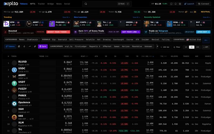This screenshot has width=214, height=134.
Task: Open the 24h Vol sort dropdown
Action: 165,47
